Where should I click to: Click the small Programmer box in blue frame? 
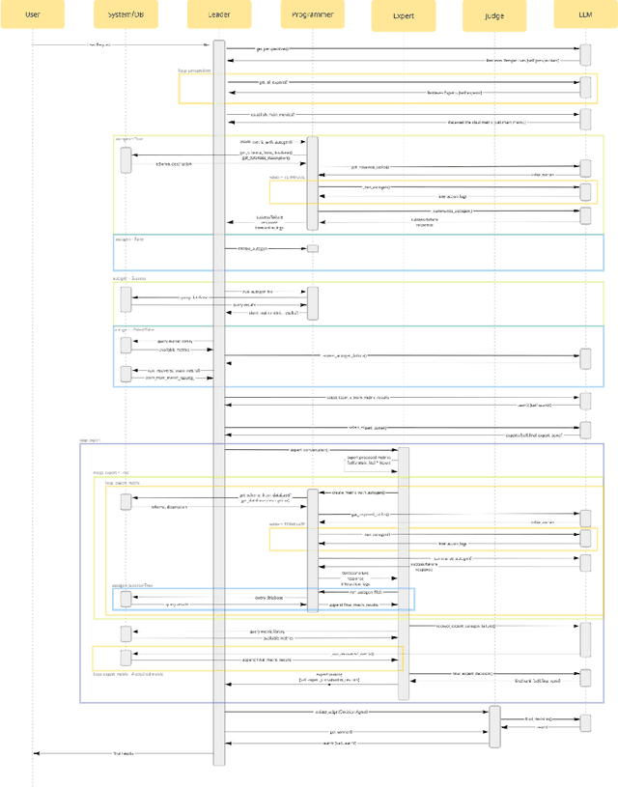(312, 249)
